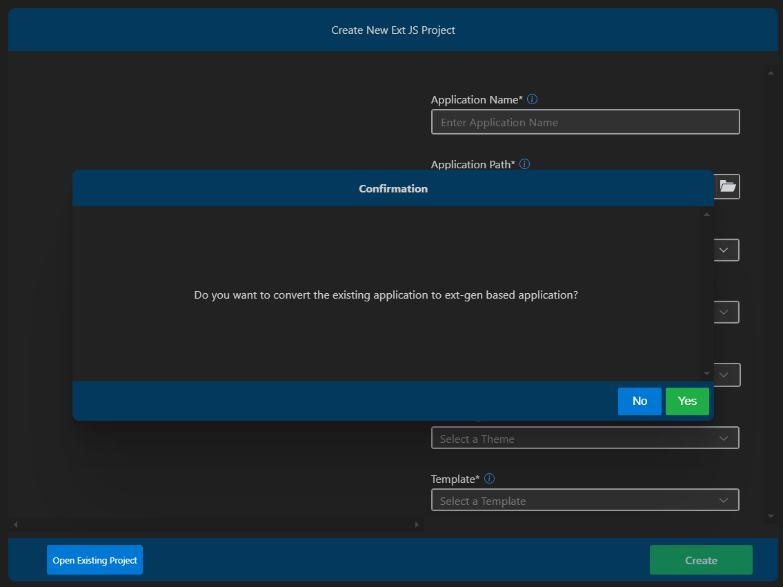Viewport: 783px width, 587px height.
Task: Focus the Enter Application Name input field
Action: point(585,122)
